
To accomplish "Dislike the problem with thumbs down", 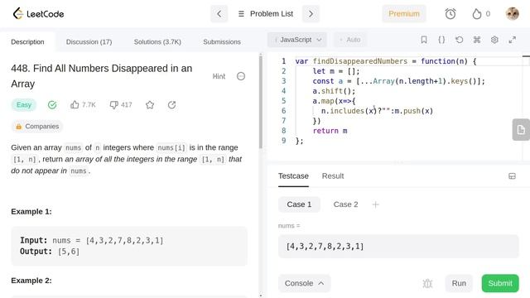I will coord(121,105).
